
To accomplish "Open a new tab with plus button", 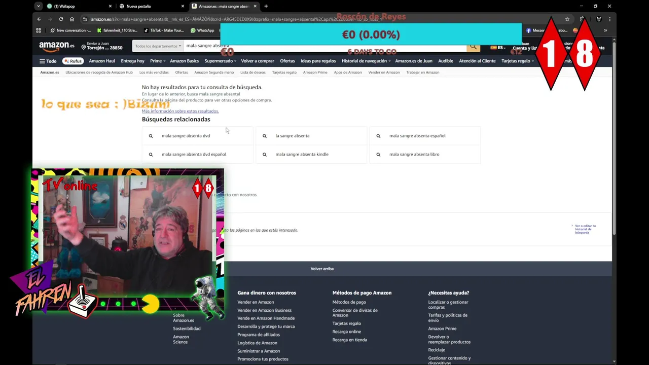I will pyautogui.click(x=266, y=6).
